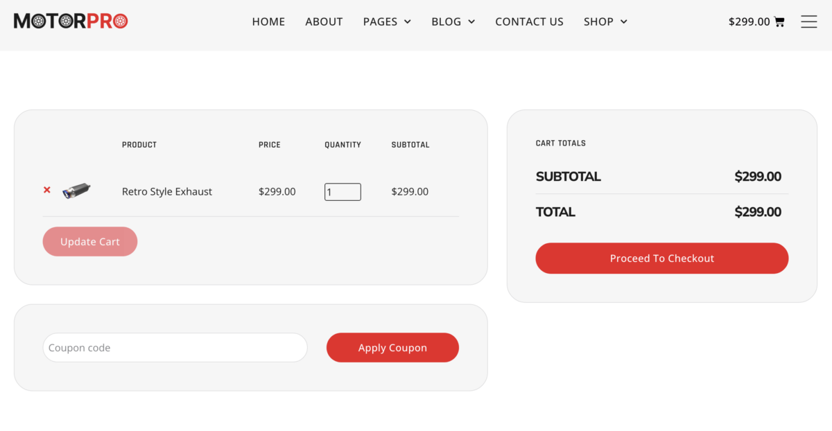This screenshot has height=431, width=832.
Task: Select the quantity input for Retro Style Exhaust
Action: pos(343,191)
